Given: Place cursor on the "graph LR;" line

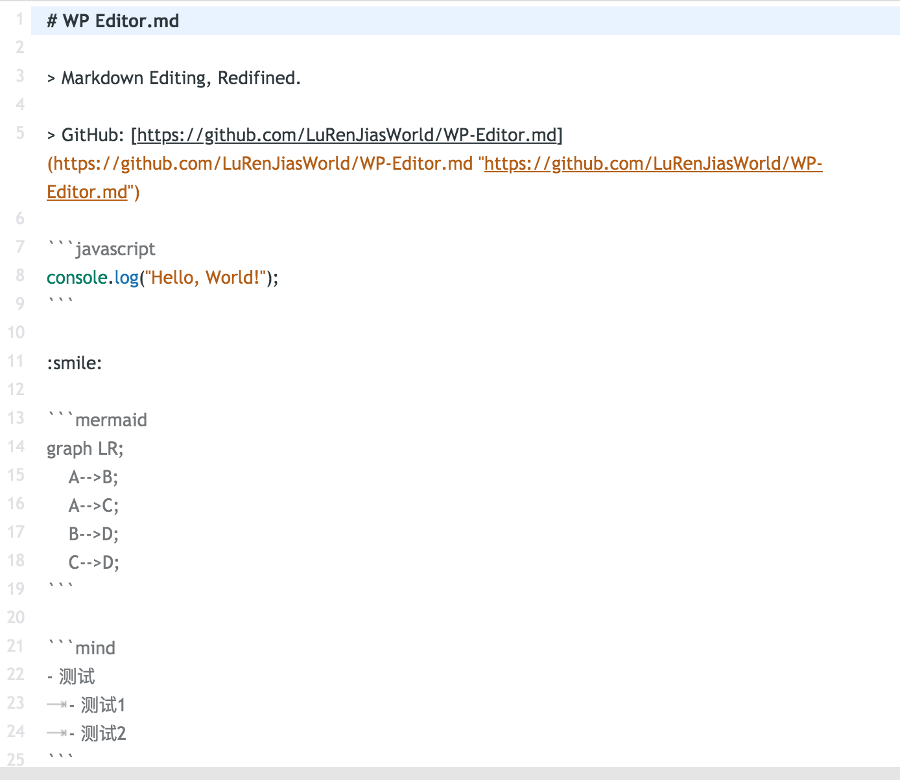Looking at the screenshot, I should click(85, 448).
